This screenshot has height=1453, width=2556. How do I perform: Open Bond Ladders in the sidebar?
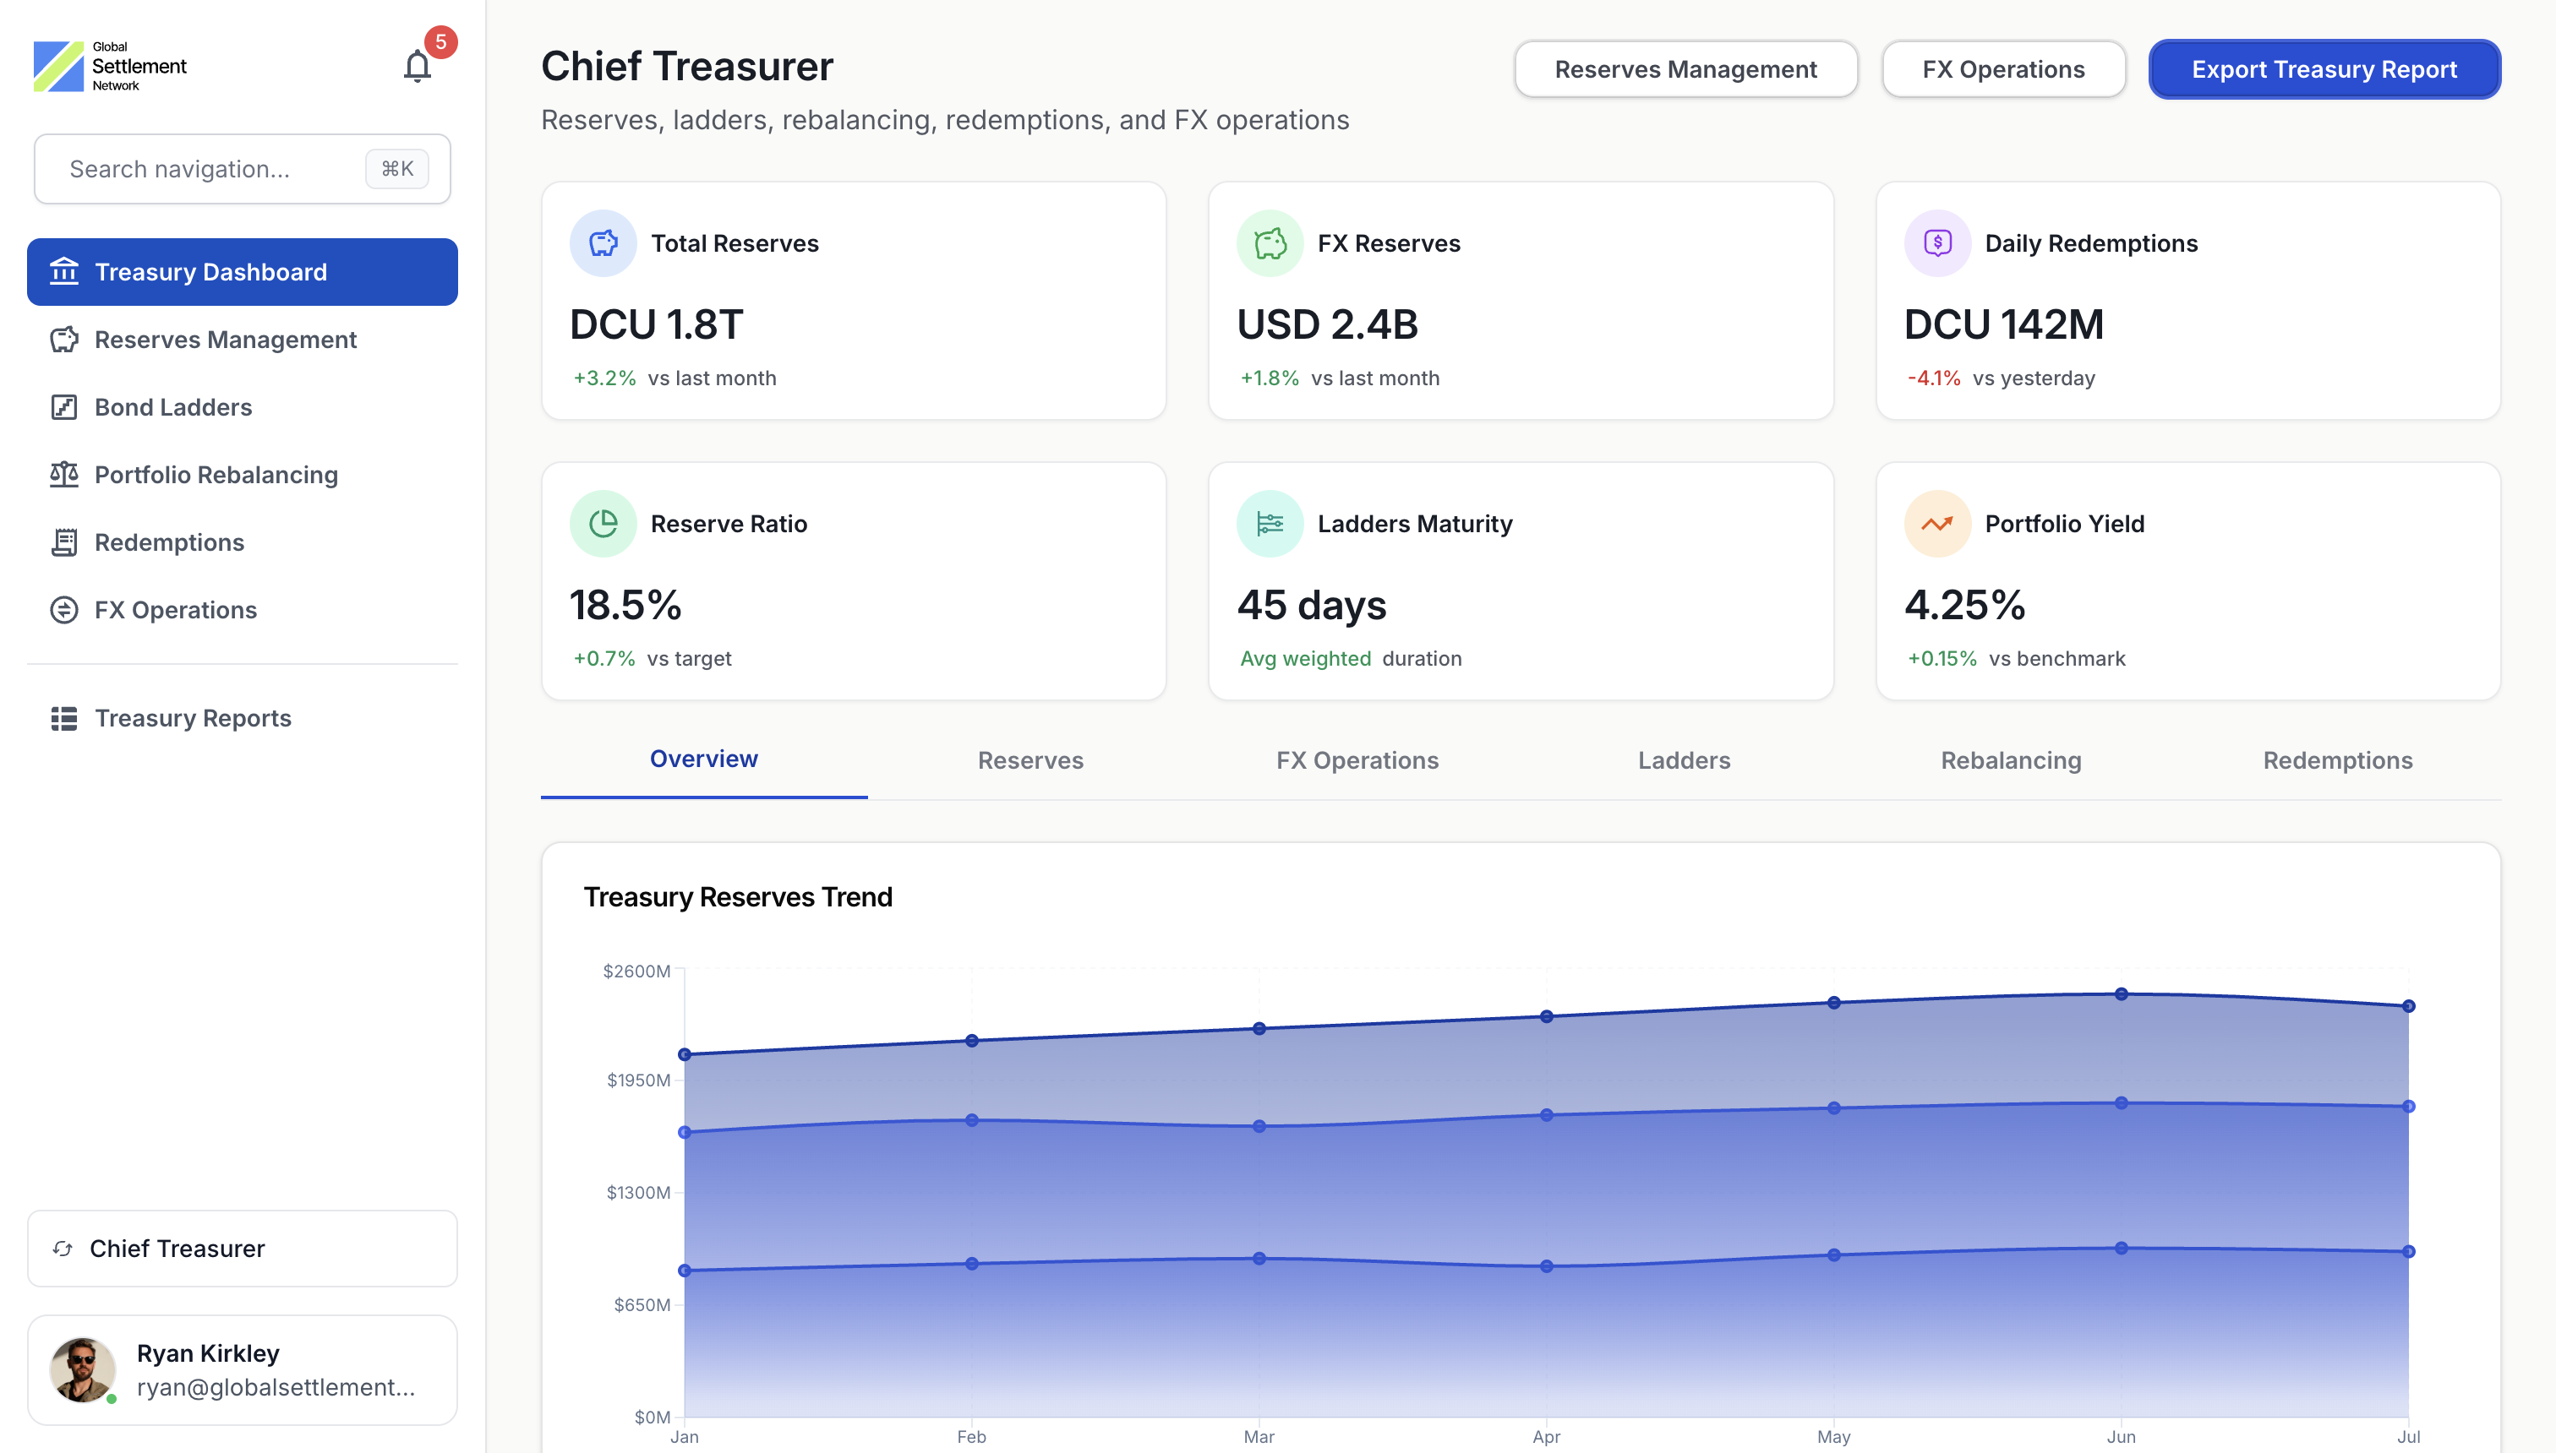point(172,407)
